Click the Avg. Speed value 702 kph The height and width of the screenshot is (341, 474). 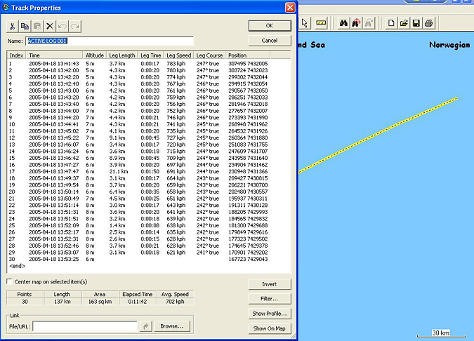(x=175, y=302)
